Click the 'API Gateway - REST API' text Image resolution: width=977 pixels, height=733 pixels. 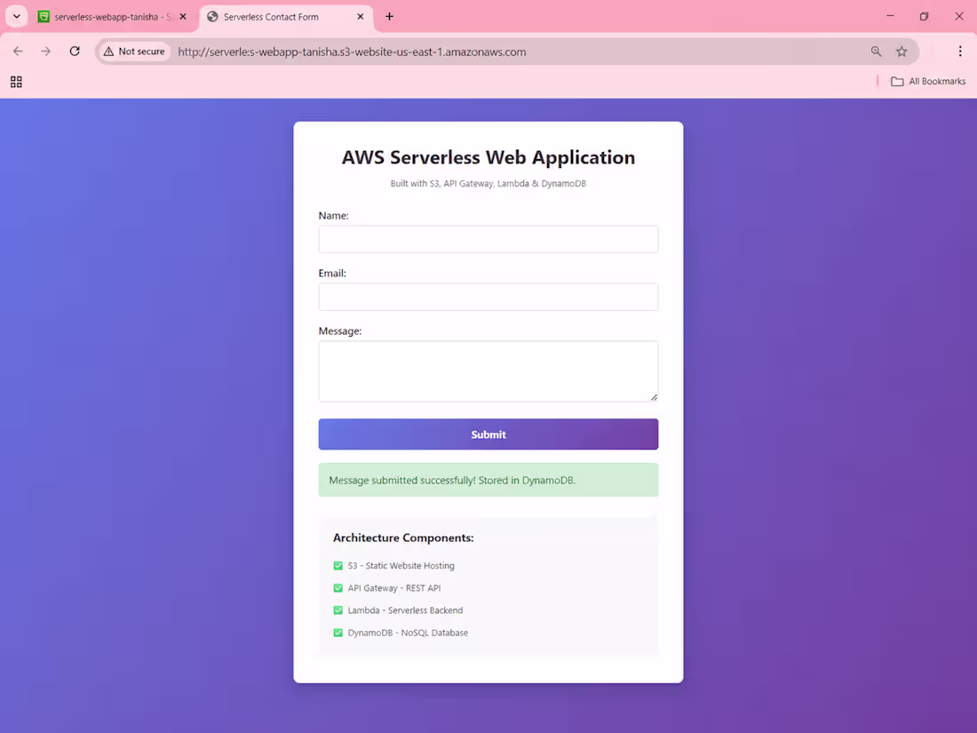[394, 588]
